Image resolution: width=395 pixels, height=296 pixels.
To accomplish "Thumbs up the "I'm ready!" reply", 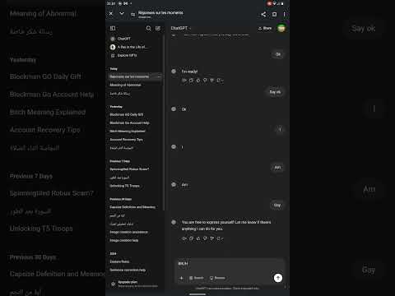I will coord(198,81).
